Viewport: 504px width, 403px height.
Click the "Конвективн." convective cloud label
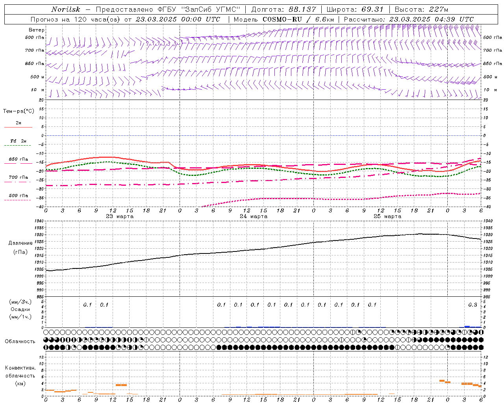(20, 368)
